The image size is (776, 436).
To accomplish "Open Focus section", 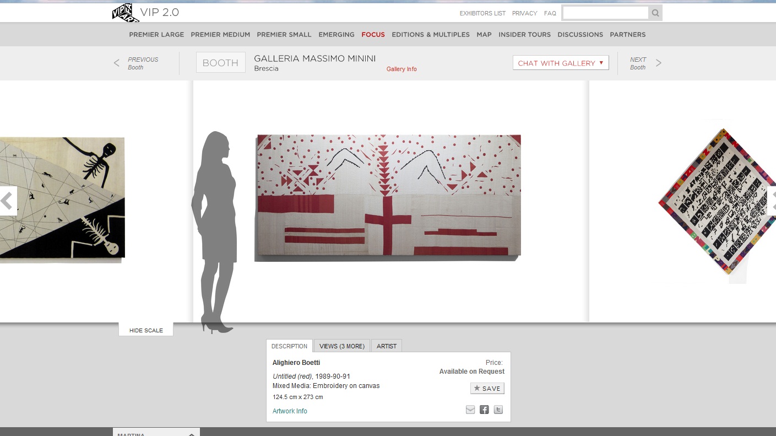I will pyautogui.click(x=373, y=35).
